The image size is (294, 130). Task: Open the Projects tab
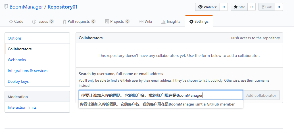point(117,22)
